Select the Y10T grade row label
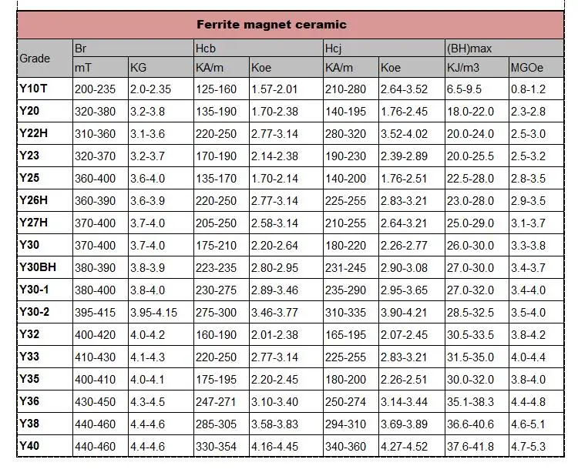 [33, 89]
